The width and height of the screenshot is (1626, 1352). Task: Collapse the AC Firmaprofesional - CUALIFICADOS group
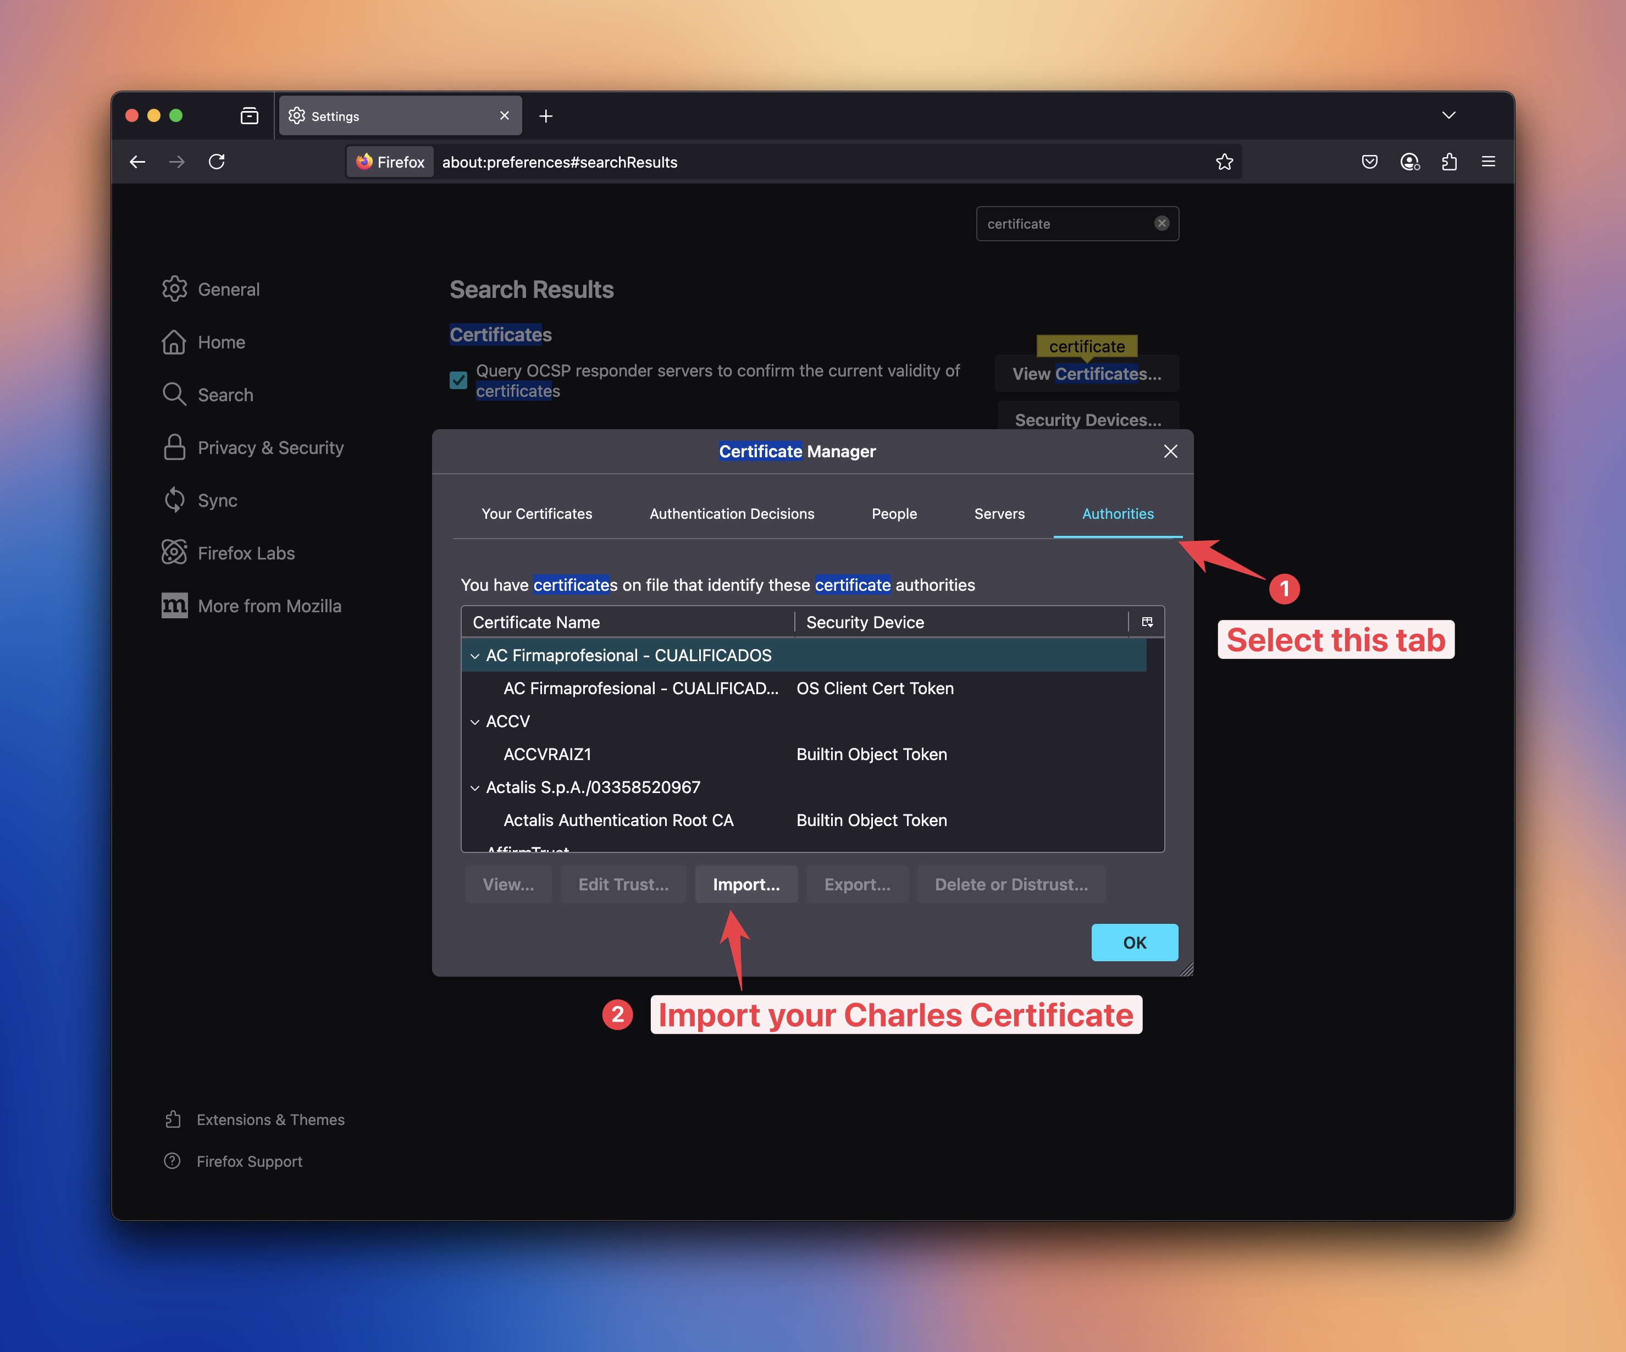[474, 656]
